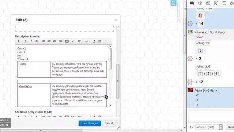Viewport: 234px width, 132px height.
Task: Click the Adam D. (GM) name in chat
Action: (204, 91)
